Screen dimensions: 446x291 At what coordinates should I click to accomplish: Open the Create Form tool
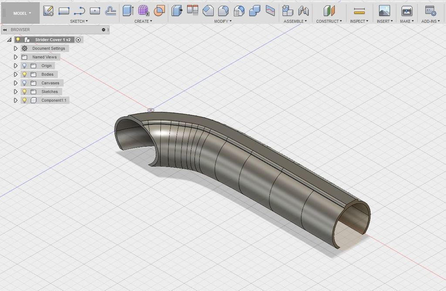tap(144, 10)
